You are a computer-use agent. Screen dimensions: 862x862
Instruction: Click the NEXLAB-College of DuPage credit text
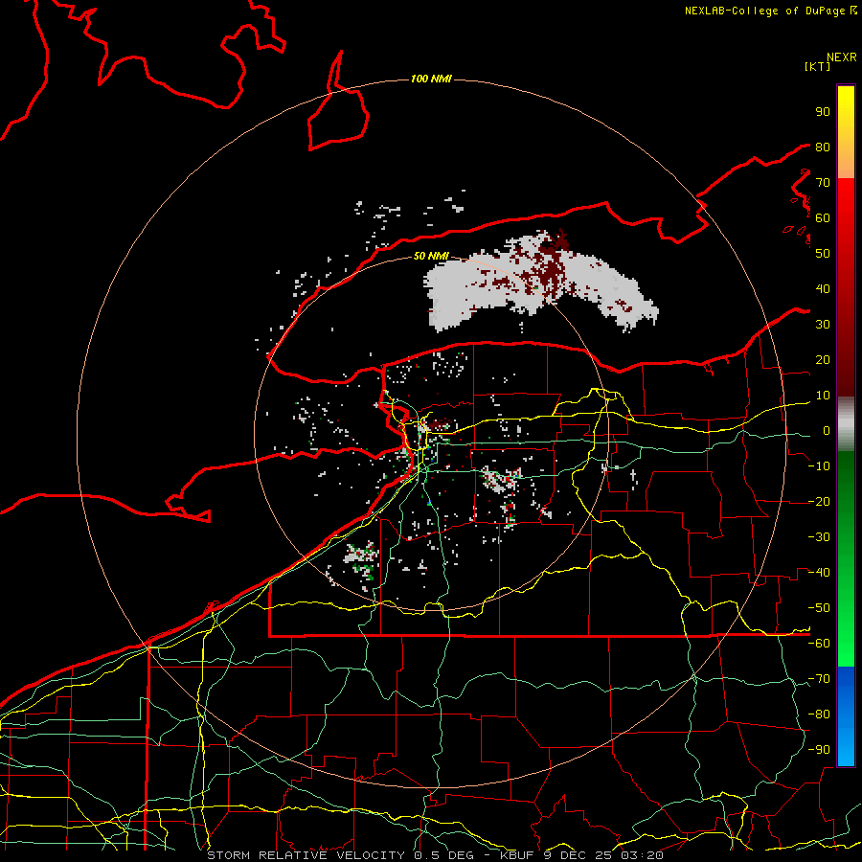point(765,11)
